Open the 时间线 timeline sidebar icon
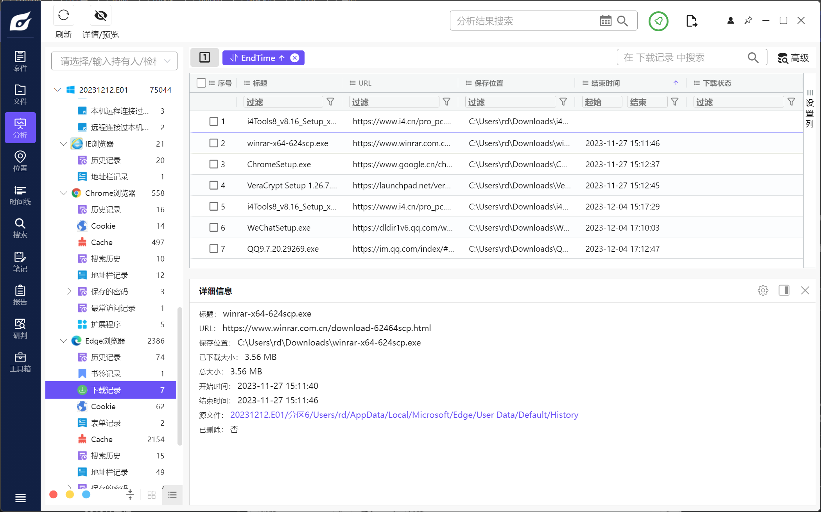 (20, 195)
